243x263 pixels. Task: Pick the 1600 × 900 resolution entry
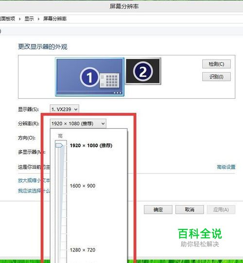[83, 186]
